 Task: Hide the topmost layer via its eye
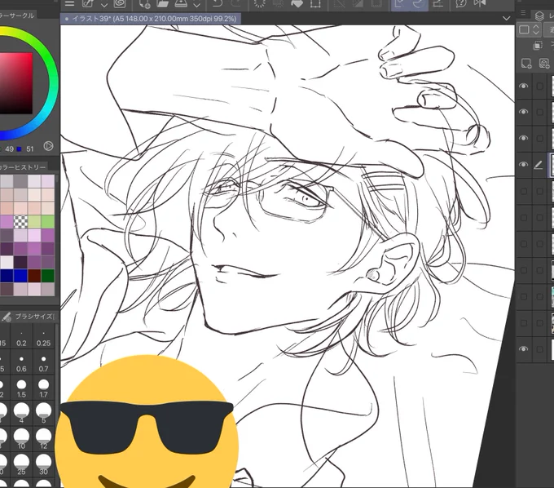(524, 86)
